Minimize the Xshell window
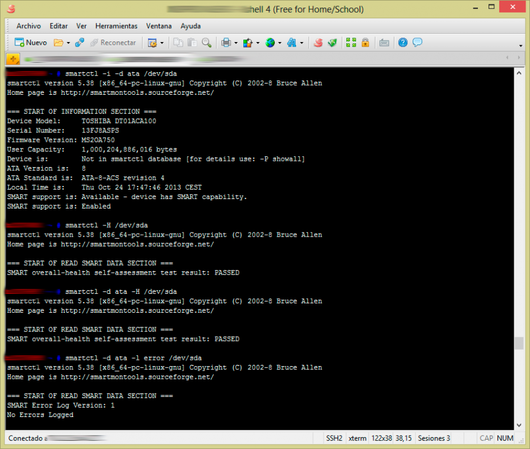Viewport: 530px width, 449px height. click(x=475, y=8)
